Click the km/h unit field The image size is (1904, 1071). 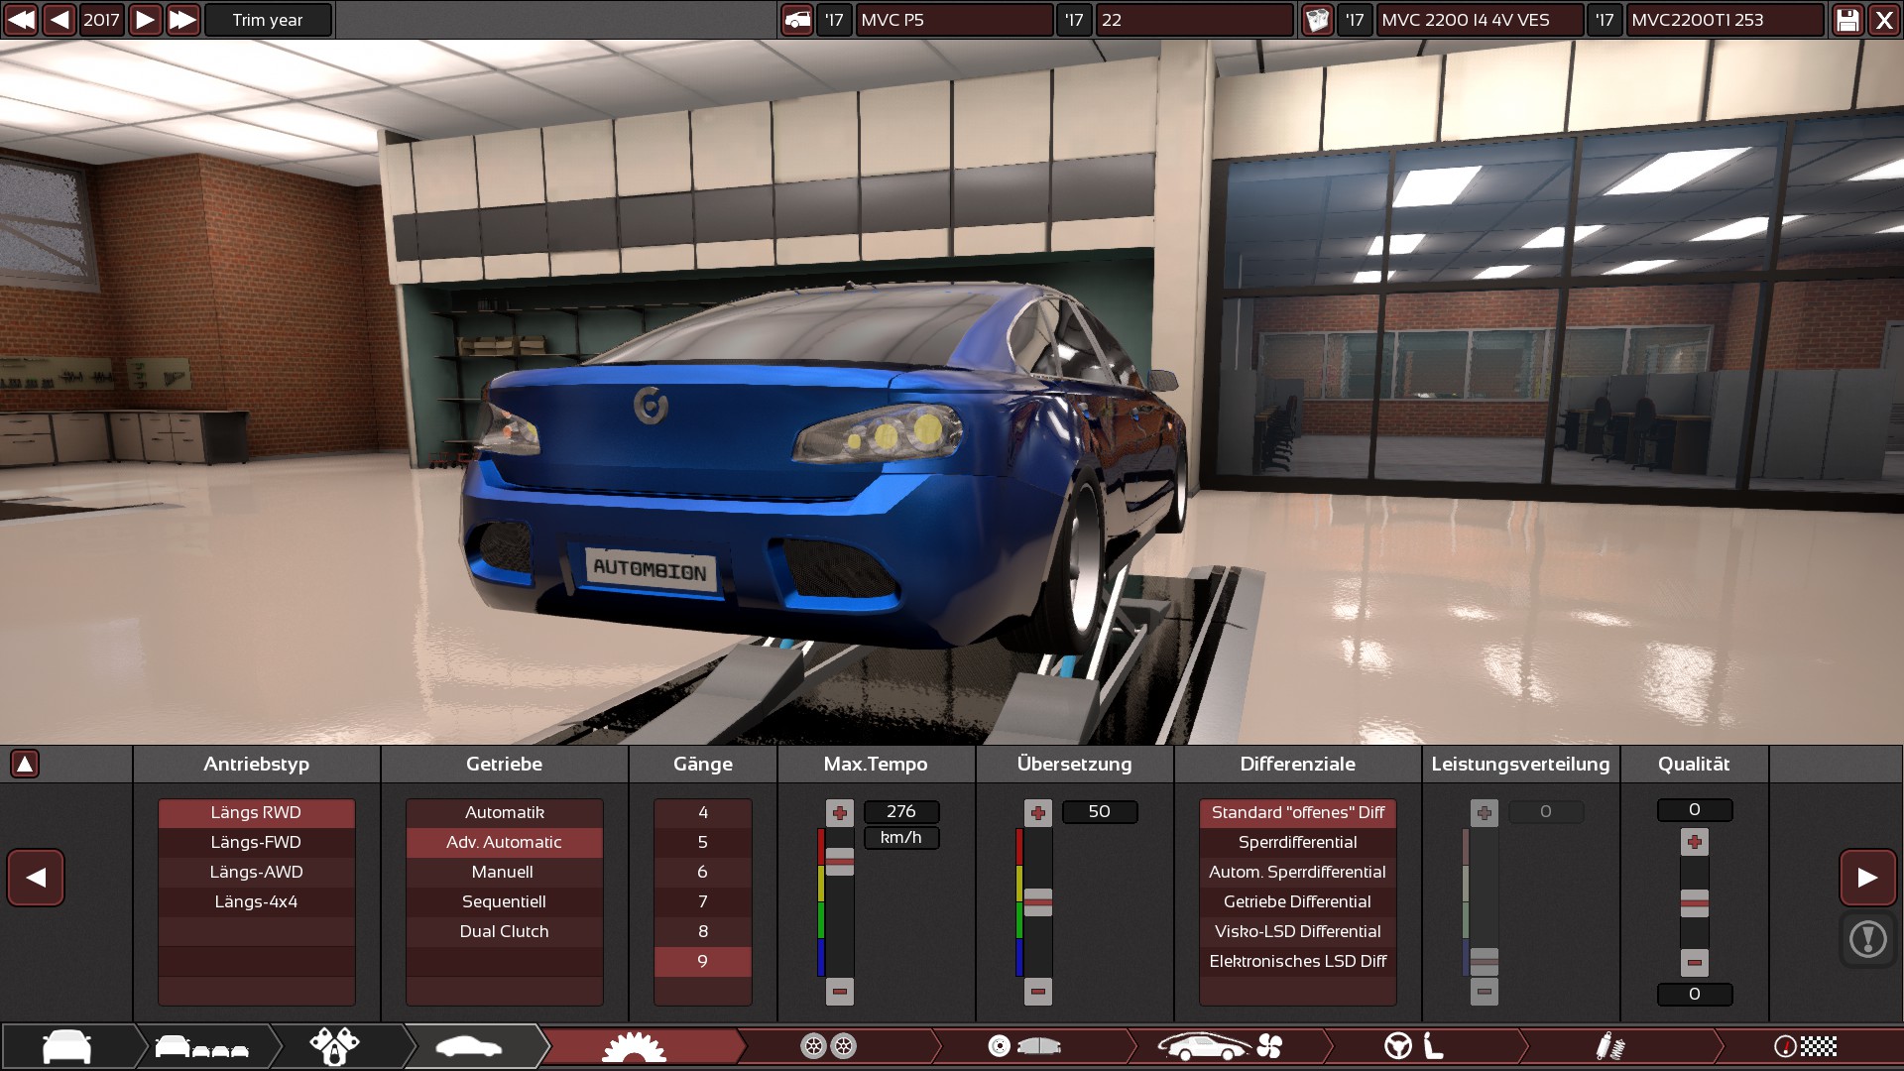point(901,838)
